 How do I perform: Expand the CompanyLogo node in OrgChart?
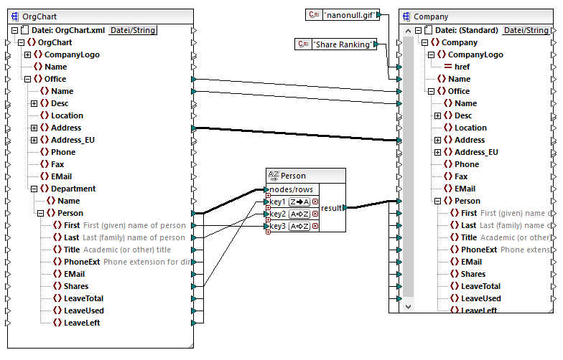click(27, 55)
